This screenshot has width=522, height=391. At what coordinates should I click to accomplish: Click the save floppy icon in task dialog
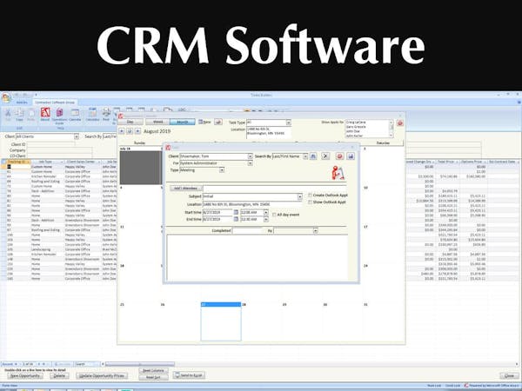(351, 156)
